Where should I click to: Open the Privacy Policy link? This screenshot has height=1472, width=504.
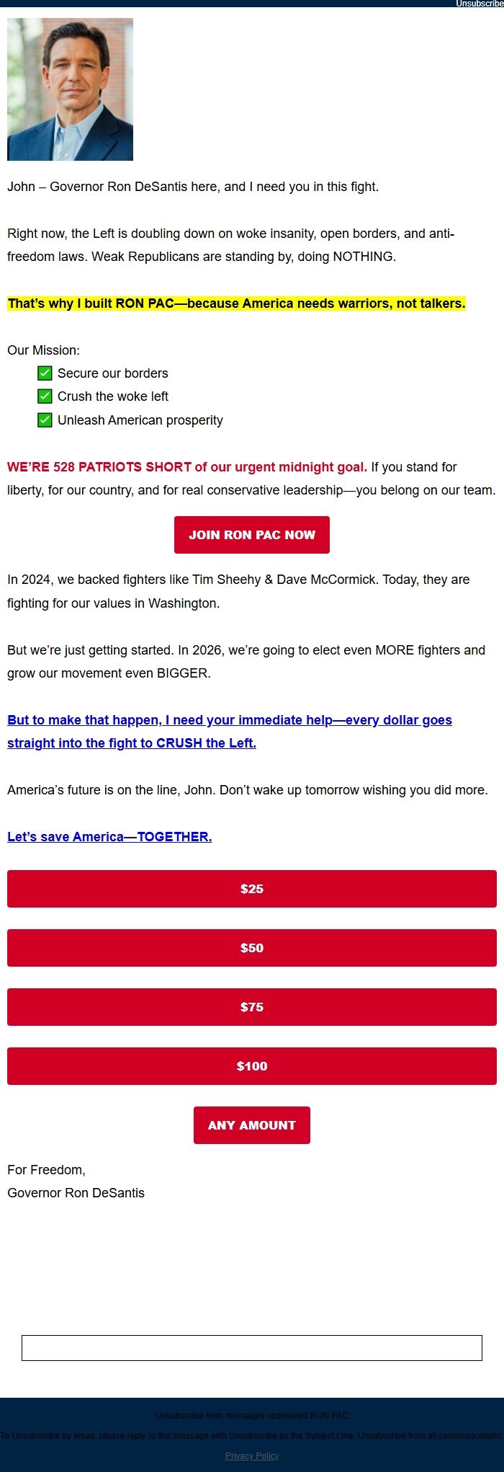pyautogui.click(x=252, y=1455)
